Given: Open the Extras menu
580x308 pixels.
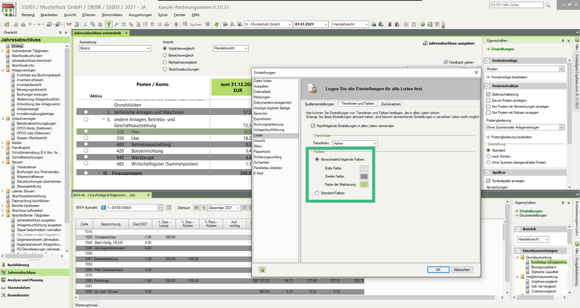Looking at the screenshot, I should (163, 15).
